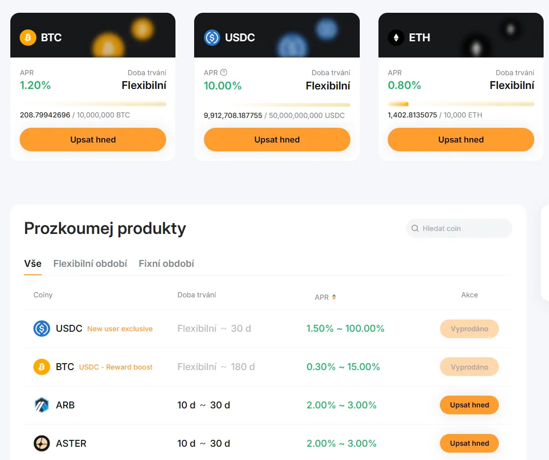The width and height of the screenshot is (549, 460).
Task: Click the APR sort arrows in table header
Action: (x=334, y=297)
